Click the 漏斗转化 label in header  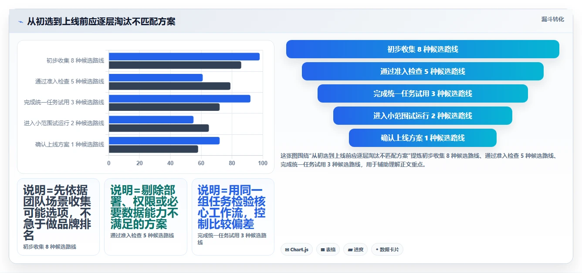pos(552,20)
